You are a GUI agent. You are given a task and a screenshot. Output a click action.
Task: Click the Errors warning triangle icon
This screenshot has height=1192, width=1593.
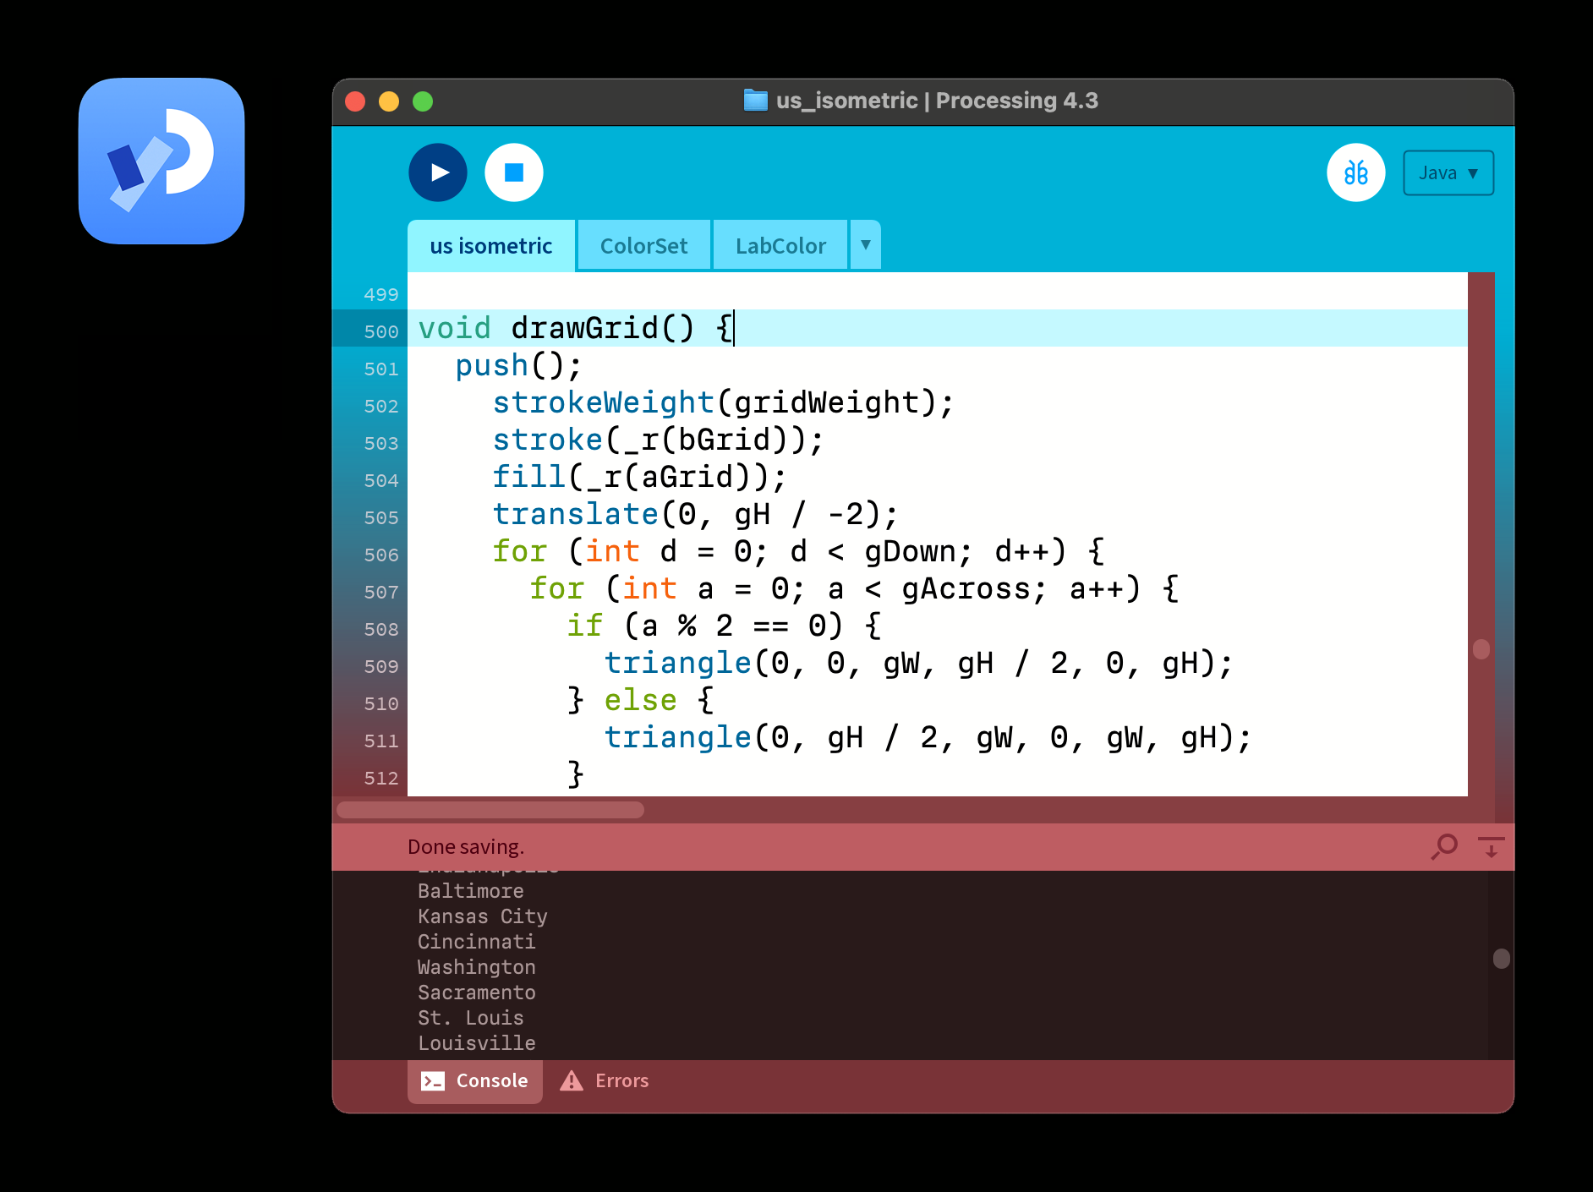point(572,1080)
